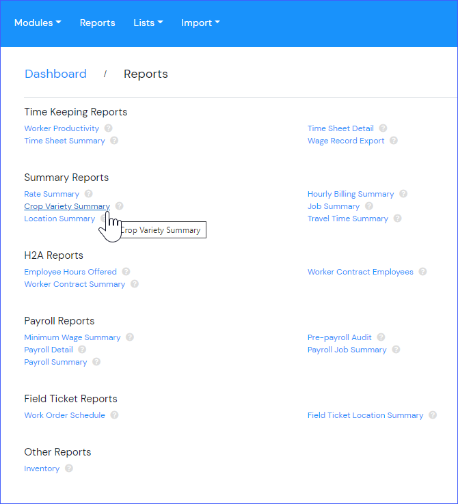Return to Dashboard via breadcrumb
This screenshot has height=504, width=458.
tap(55, 74)
